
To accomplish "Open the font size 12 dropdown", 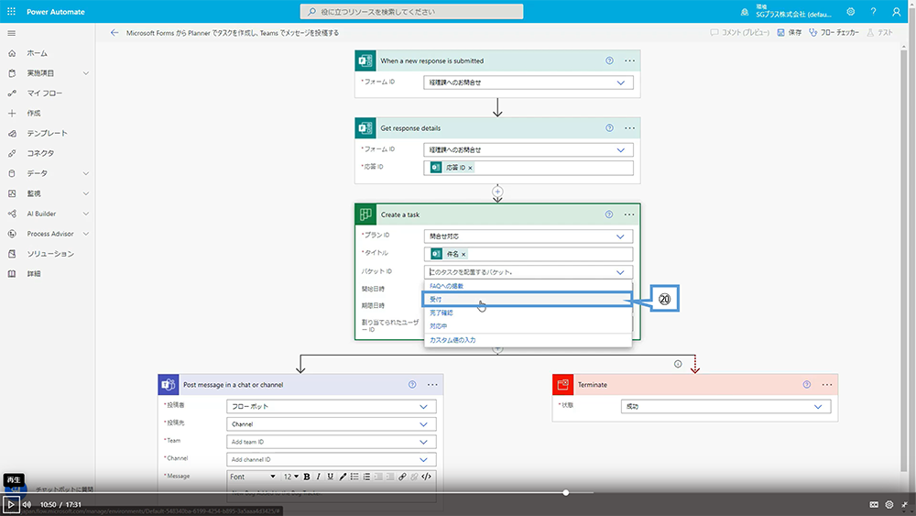I will (x=290, y=477).
